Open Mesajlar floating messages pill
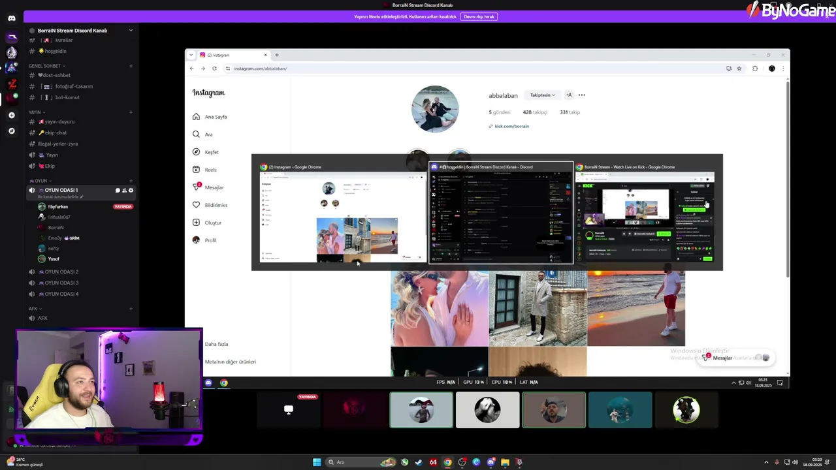 point(735,358)
